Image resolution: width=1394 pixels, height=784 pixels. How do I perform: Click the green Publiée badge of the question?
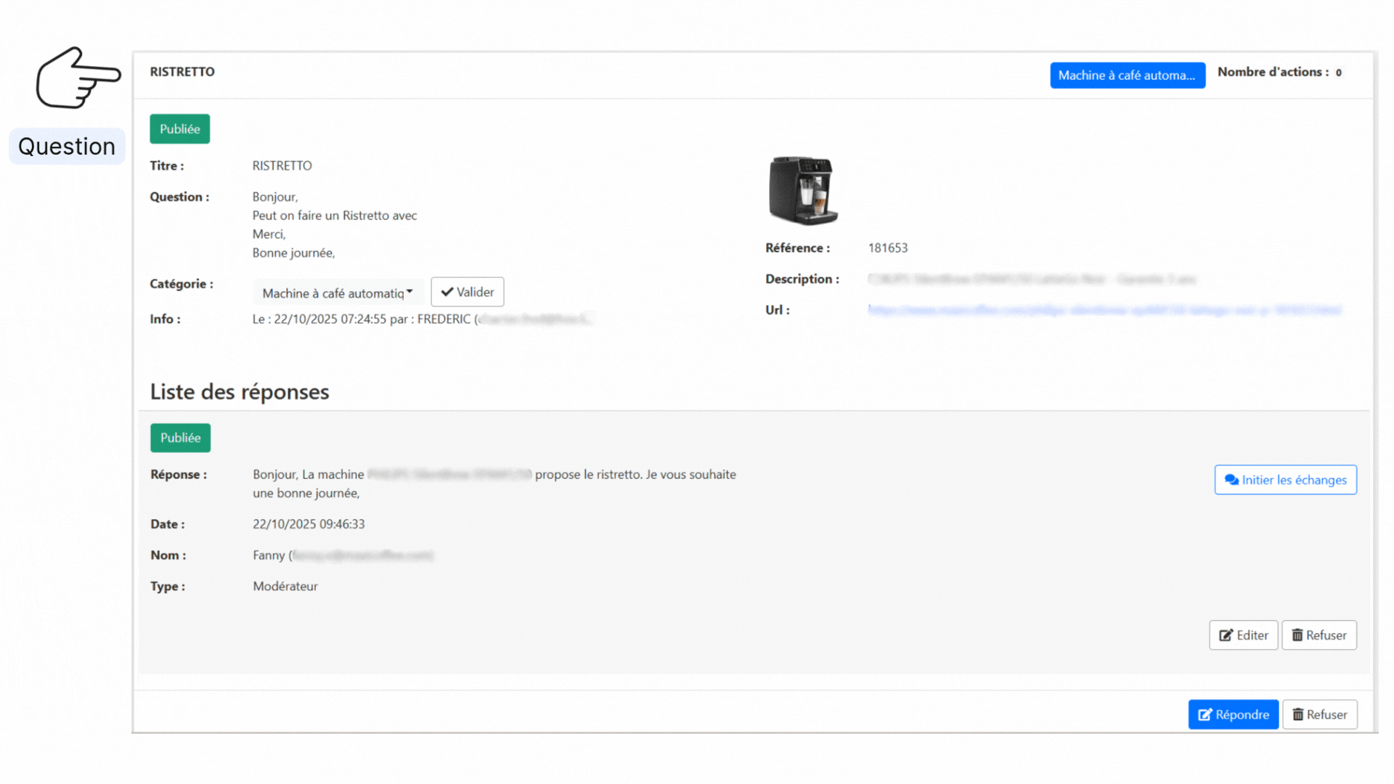pyautogui.click(x=179, y=128)
